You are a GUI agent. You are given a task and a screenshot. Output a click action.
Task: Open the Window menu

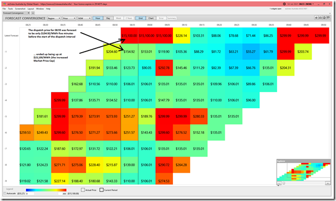click(40, 9)
